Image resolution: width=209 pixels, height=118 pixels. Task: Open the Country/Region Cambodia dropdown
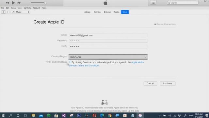pyautogui.click(x=108, y=57)
